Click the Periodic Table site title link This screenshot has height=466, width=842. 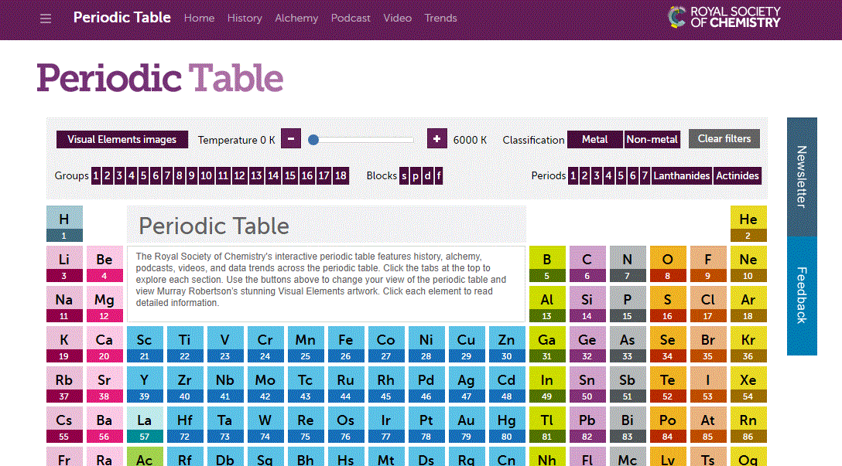tap(122, 18)
